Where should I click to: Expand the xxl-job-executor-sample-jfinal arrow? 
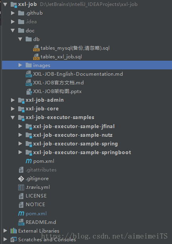pos(20,126)
